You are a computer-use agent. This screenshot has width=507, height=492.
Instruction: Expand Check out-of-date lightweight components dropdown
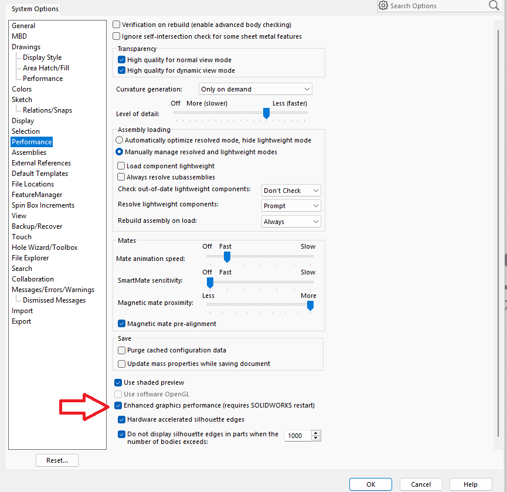[291, 191]
